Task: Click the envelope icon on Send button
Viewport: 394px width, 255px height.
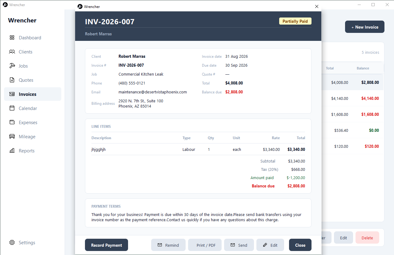Action: [x=233, y=245]
